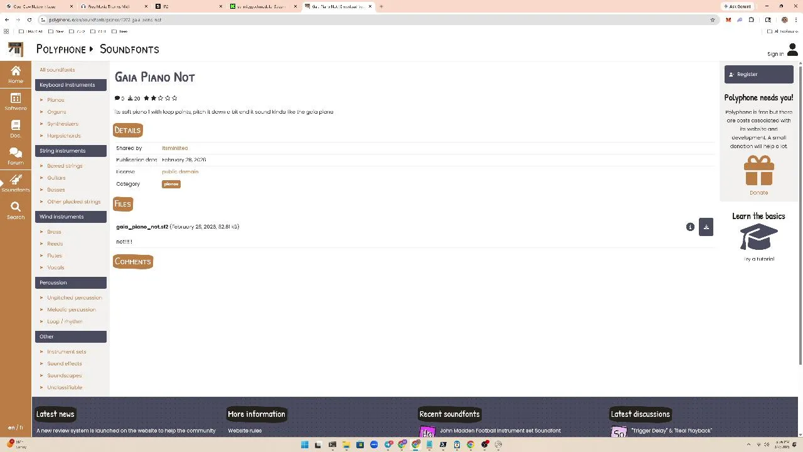The image size is (803, 452).
Task: Open the Harpsichords category
Action: point(64,136)
